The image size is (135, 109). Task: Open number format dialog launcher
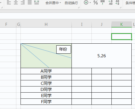(120, 8)
